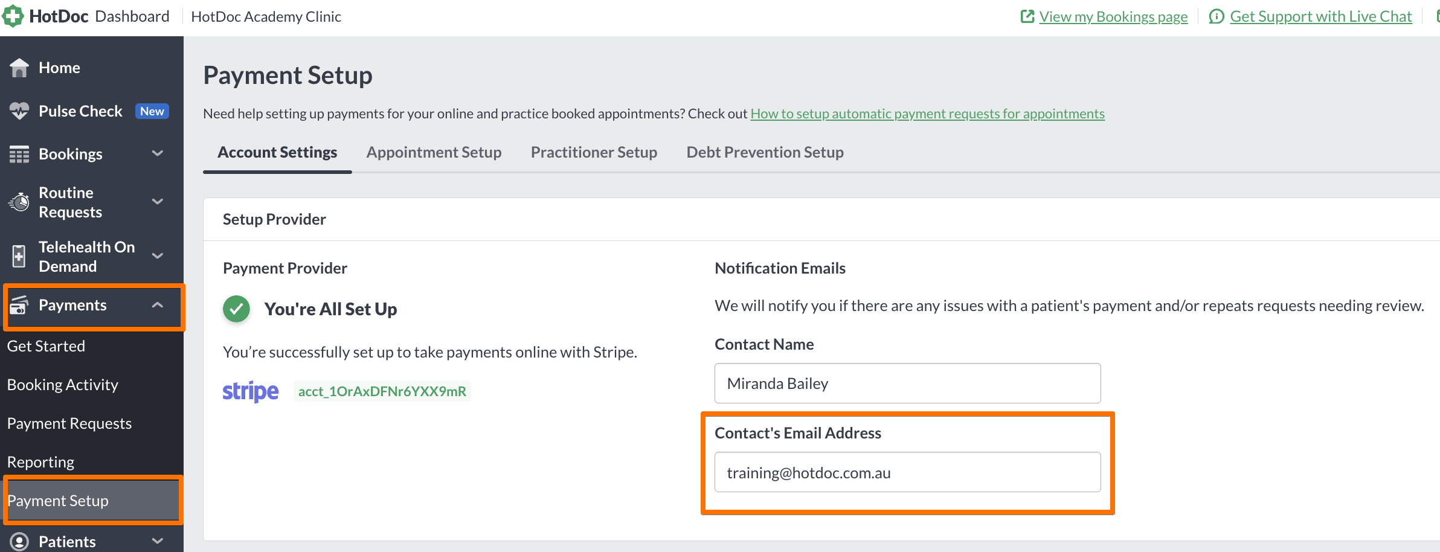Click the Patients person icon
The height and width of the screenshot is (552, 1440).
19,542
